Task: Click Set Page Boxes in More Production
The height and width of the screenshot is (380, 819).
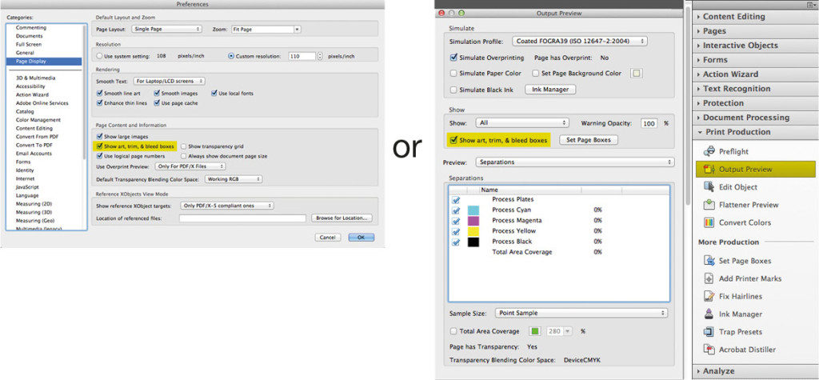Action: point(737,261)
